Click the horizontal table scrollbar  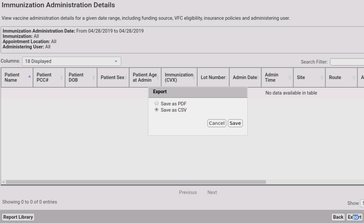click(136, 182)
